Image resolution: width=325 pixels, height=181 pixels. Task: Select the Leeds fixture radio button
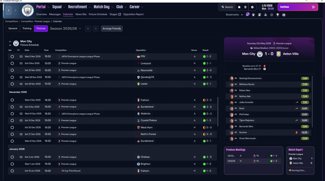tap(12, 84)
